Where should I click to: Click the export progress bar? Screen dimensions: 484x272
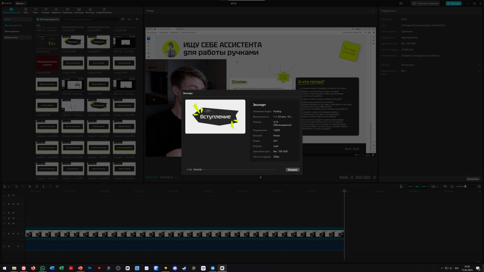(x=240, y=170)
